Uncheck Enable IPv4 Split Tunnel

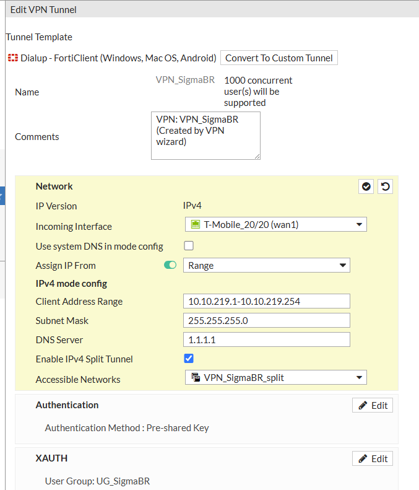point(189,359)
